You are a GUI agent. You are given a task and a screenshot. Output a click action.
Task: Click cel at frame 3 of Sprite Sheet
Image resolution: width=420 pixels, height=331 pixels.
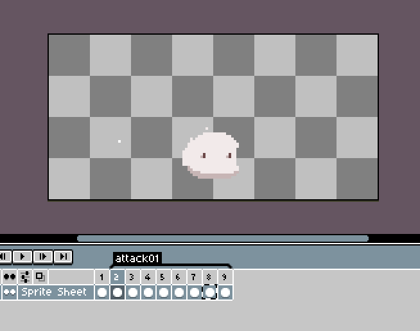click(132, 292)
